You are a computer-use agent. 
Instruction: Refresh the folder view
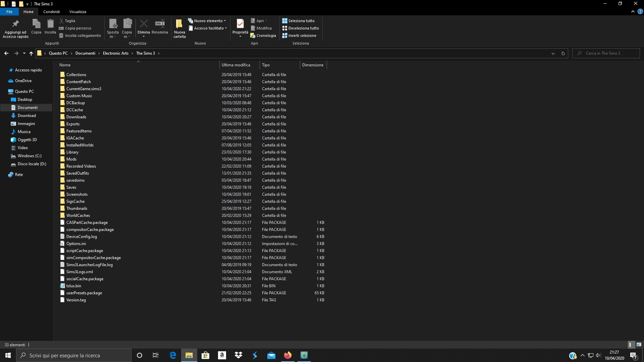tap(563, 53)
